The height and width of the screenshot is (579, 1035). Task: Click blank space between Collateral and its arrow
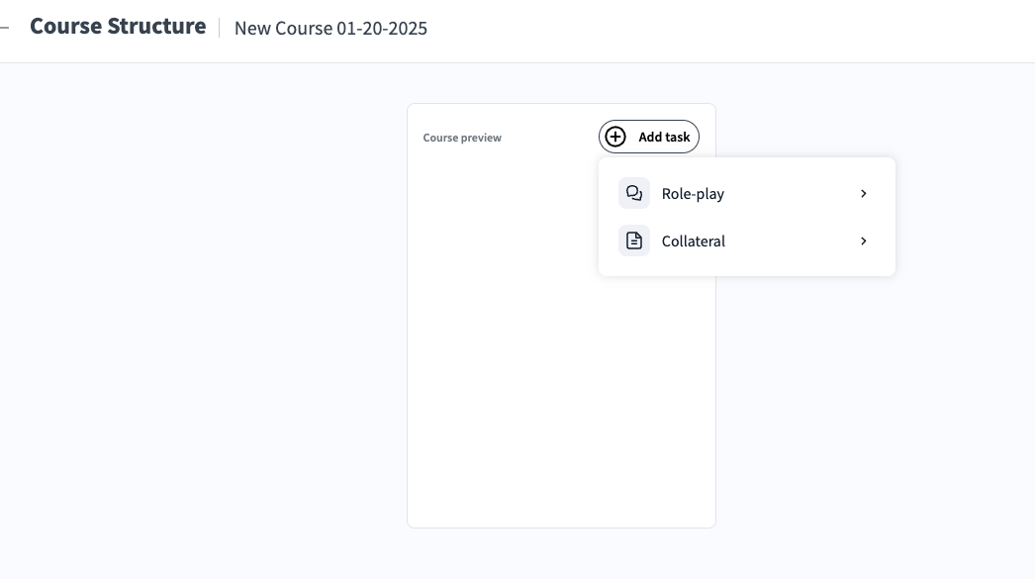coord(792,241)
